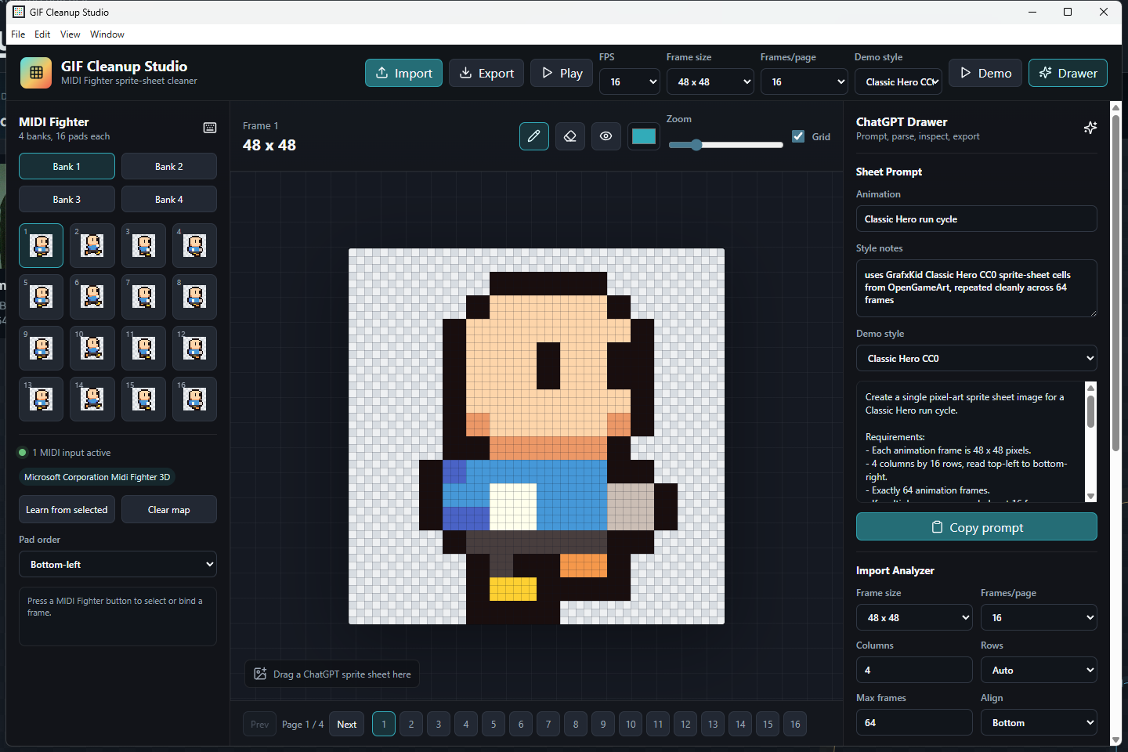Click the Clear map button
The height and width of the screenshot is (752, 1128).
[x=169, y=509]
